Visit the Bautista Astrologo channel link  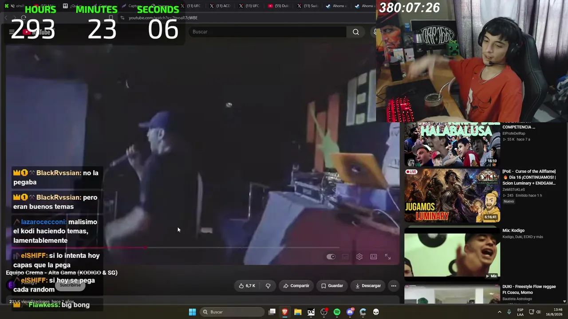coord(517,299)
